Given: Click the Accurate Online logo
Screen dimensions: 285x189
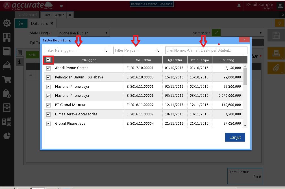Looking at the screenshot, I should coord(28,5).
